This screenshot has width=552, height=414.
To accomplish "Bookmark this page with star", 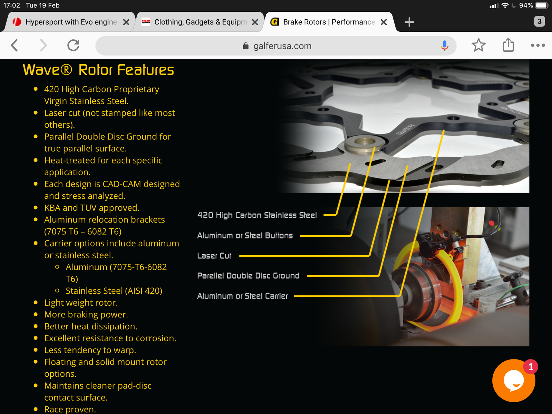I will [479, 45].
